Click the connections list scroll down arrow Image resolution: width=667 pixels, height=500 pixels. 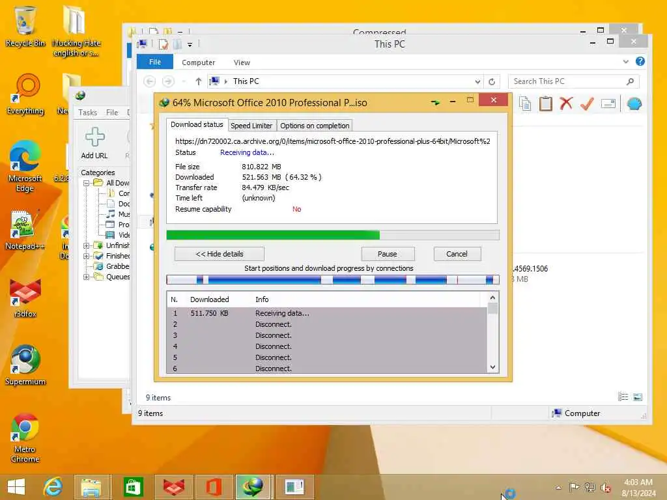[492, 367]
